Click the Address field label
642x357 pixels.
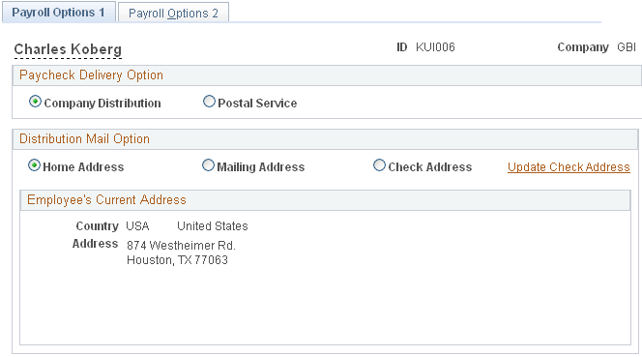95,244
